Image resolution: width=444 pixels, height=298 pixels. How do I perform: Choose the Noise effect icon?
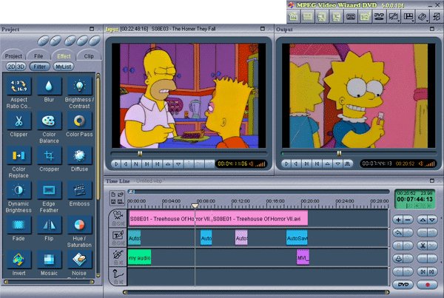pyautogui.click(x=79, y=260)
